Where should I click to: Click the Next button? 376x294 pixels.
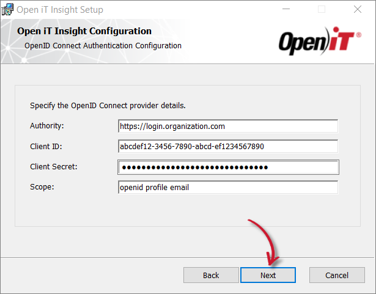tap(268, 275)
